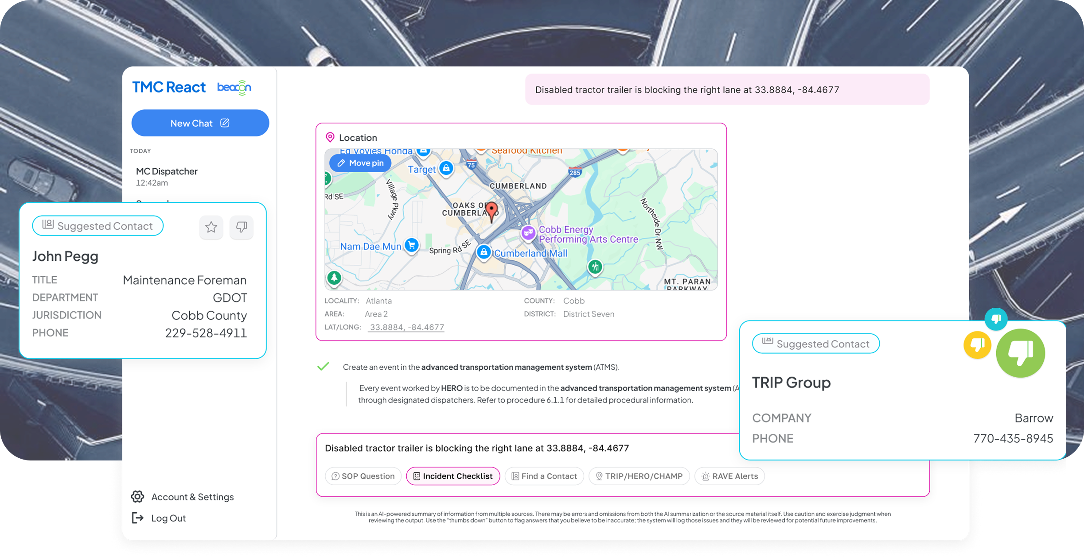1084x557 pixels.
Task: Click the sent message bubble at top
Action: click(x=727, y=89)
